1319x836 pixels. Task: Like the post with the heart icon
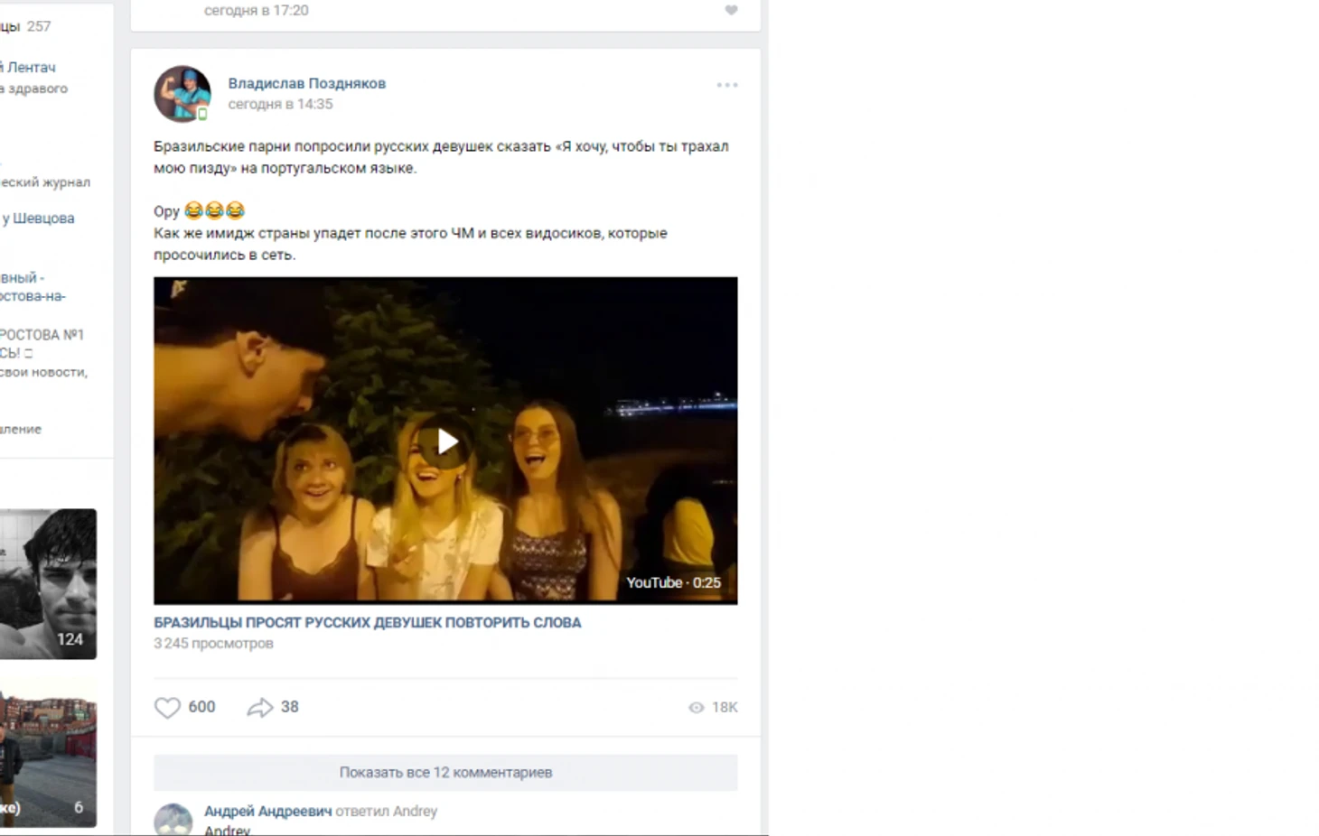pyautogui.click(x=167, y=707)
